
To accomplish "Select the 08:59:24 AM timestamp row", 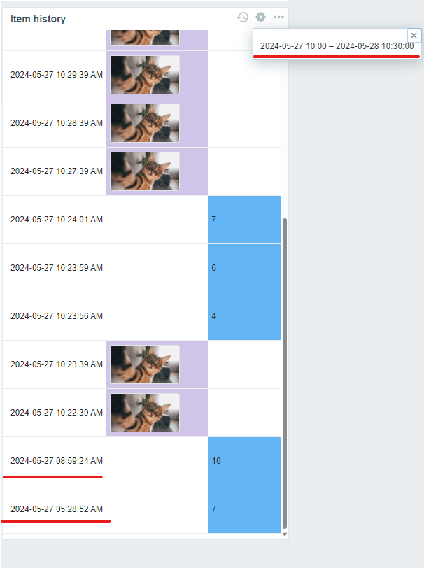I will (x=143, y=461).
